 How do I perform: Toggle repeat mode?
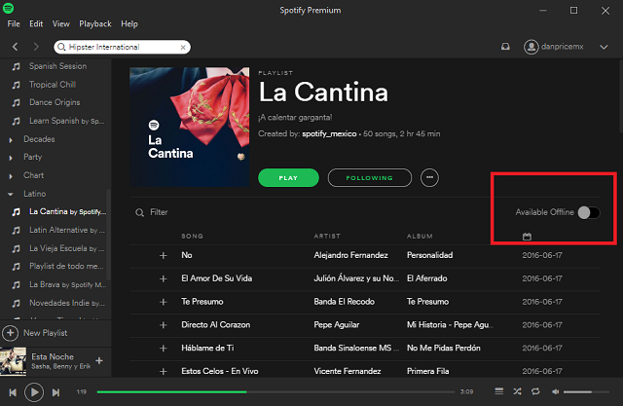point(535,391)
